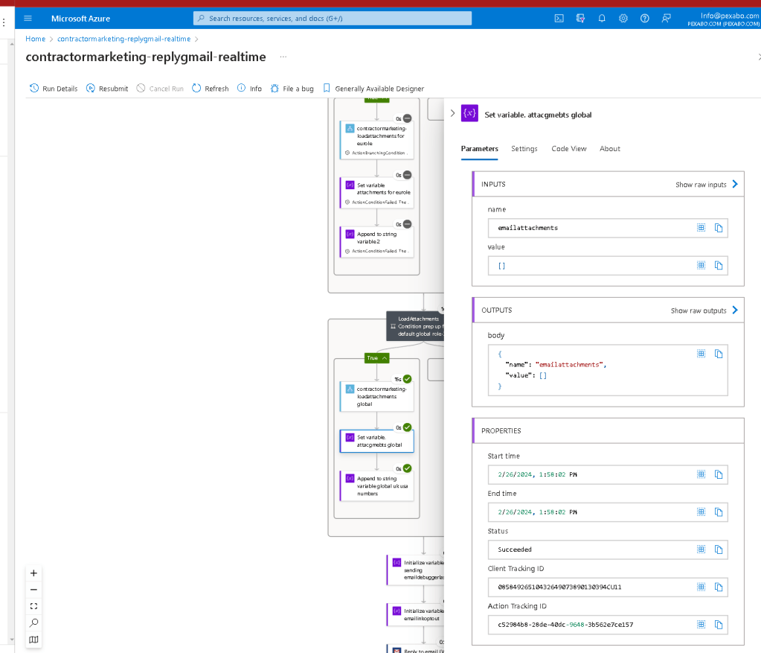Collapse the lower True branch
Viewport: 761px width, 653px height.
(x=376, y=358)
